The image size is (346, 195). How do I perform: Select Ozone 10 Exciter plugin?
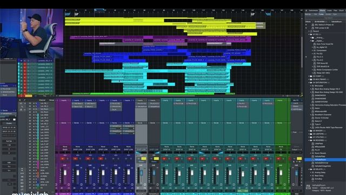322,118
